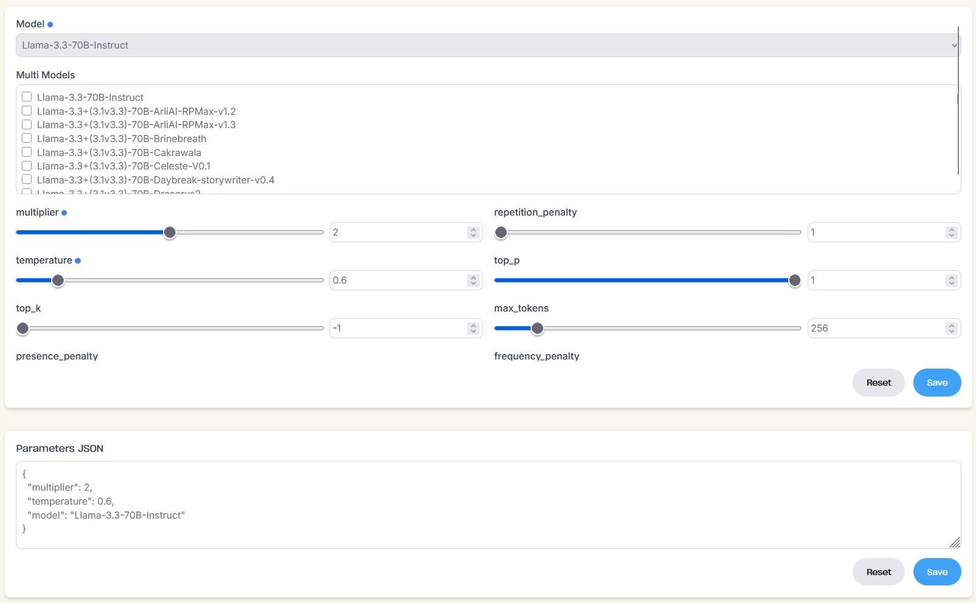Click the top_k slider handle
Screen dimensions: 976x603
(22, 329)
